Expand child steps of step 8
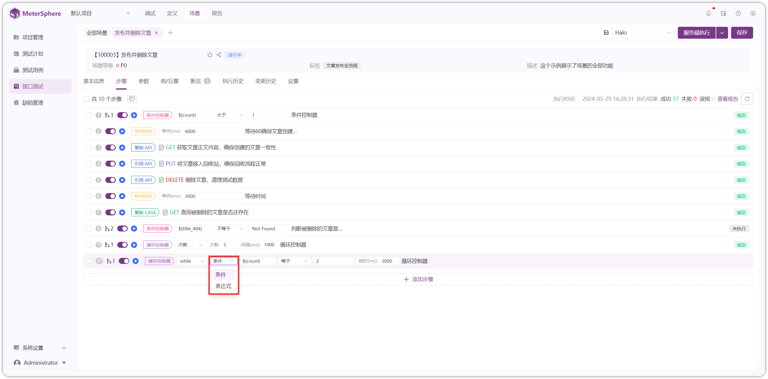768x379 pixels. [x=109, y=228]
